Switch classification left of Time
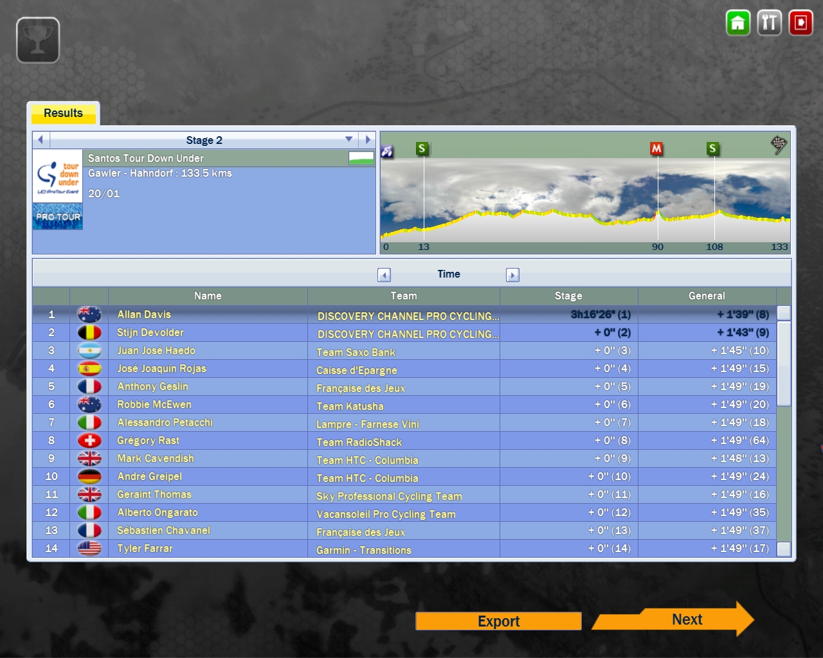 [384, 275]
